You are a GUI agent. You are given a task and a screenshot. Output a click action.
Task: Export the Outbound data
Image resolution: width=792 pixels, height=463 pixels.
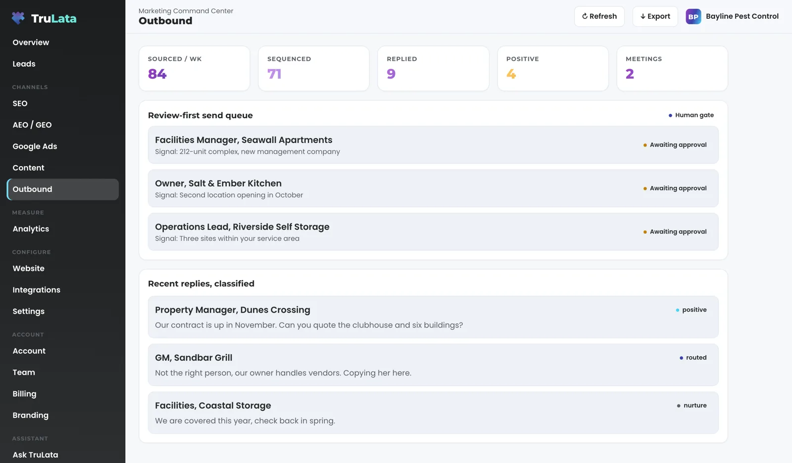click(655, 16)
